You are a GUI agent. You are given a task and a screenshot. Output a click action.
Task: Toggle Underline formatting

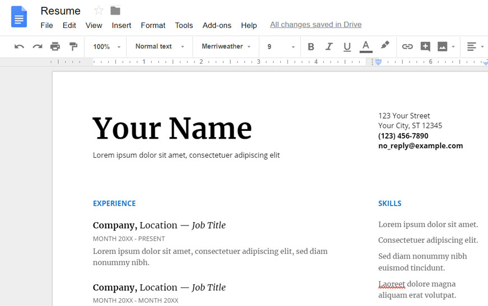[x=347, y=47]
